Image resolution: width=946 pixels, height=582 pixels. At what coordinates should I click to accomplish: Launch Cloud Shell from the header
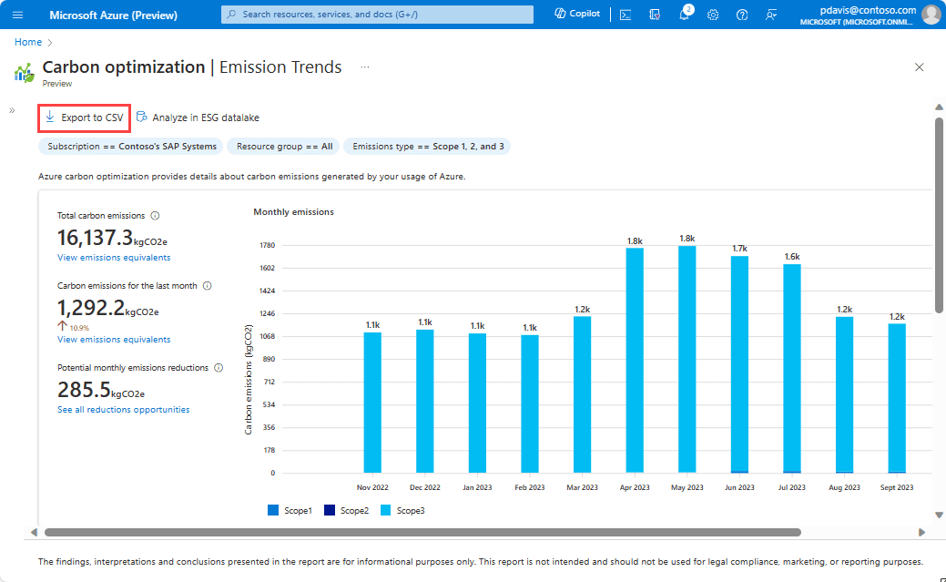click(626, 15)
